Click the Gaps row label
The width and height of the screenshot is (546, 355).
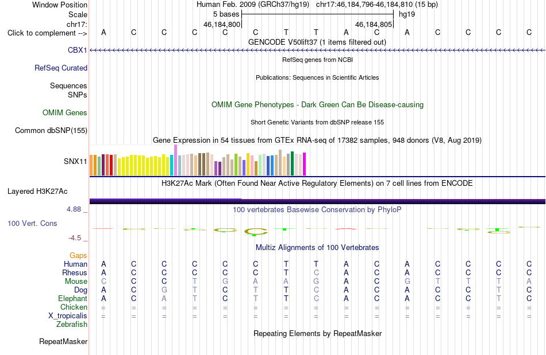tap(78, 255)
